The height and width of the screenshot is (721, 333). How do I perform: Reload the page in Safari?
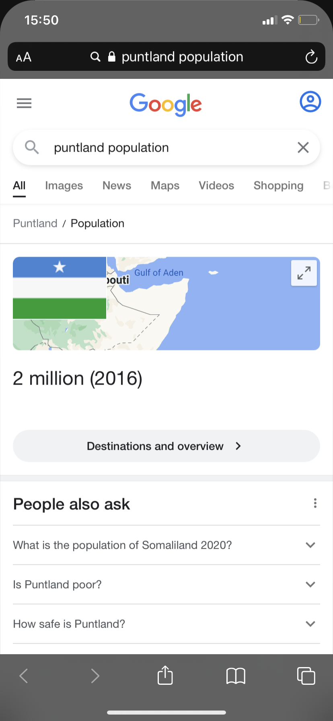311,57
